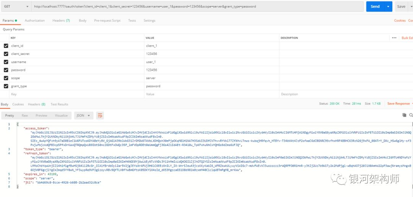The width and height of the screenshot is (413, 197).
Task: Open the GET method dropdown
Action: click(16, 6)
